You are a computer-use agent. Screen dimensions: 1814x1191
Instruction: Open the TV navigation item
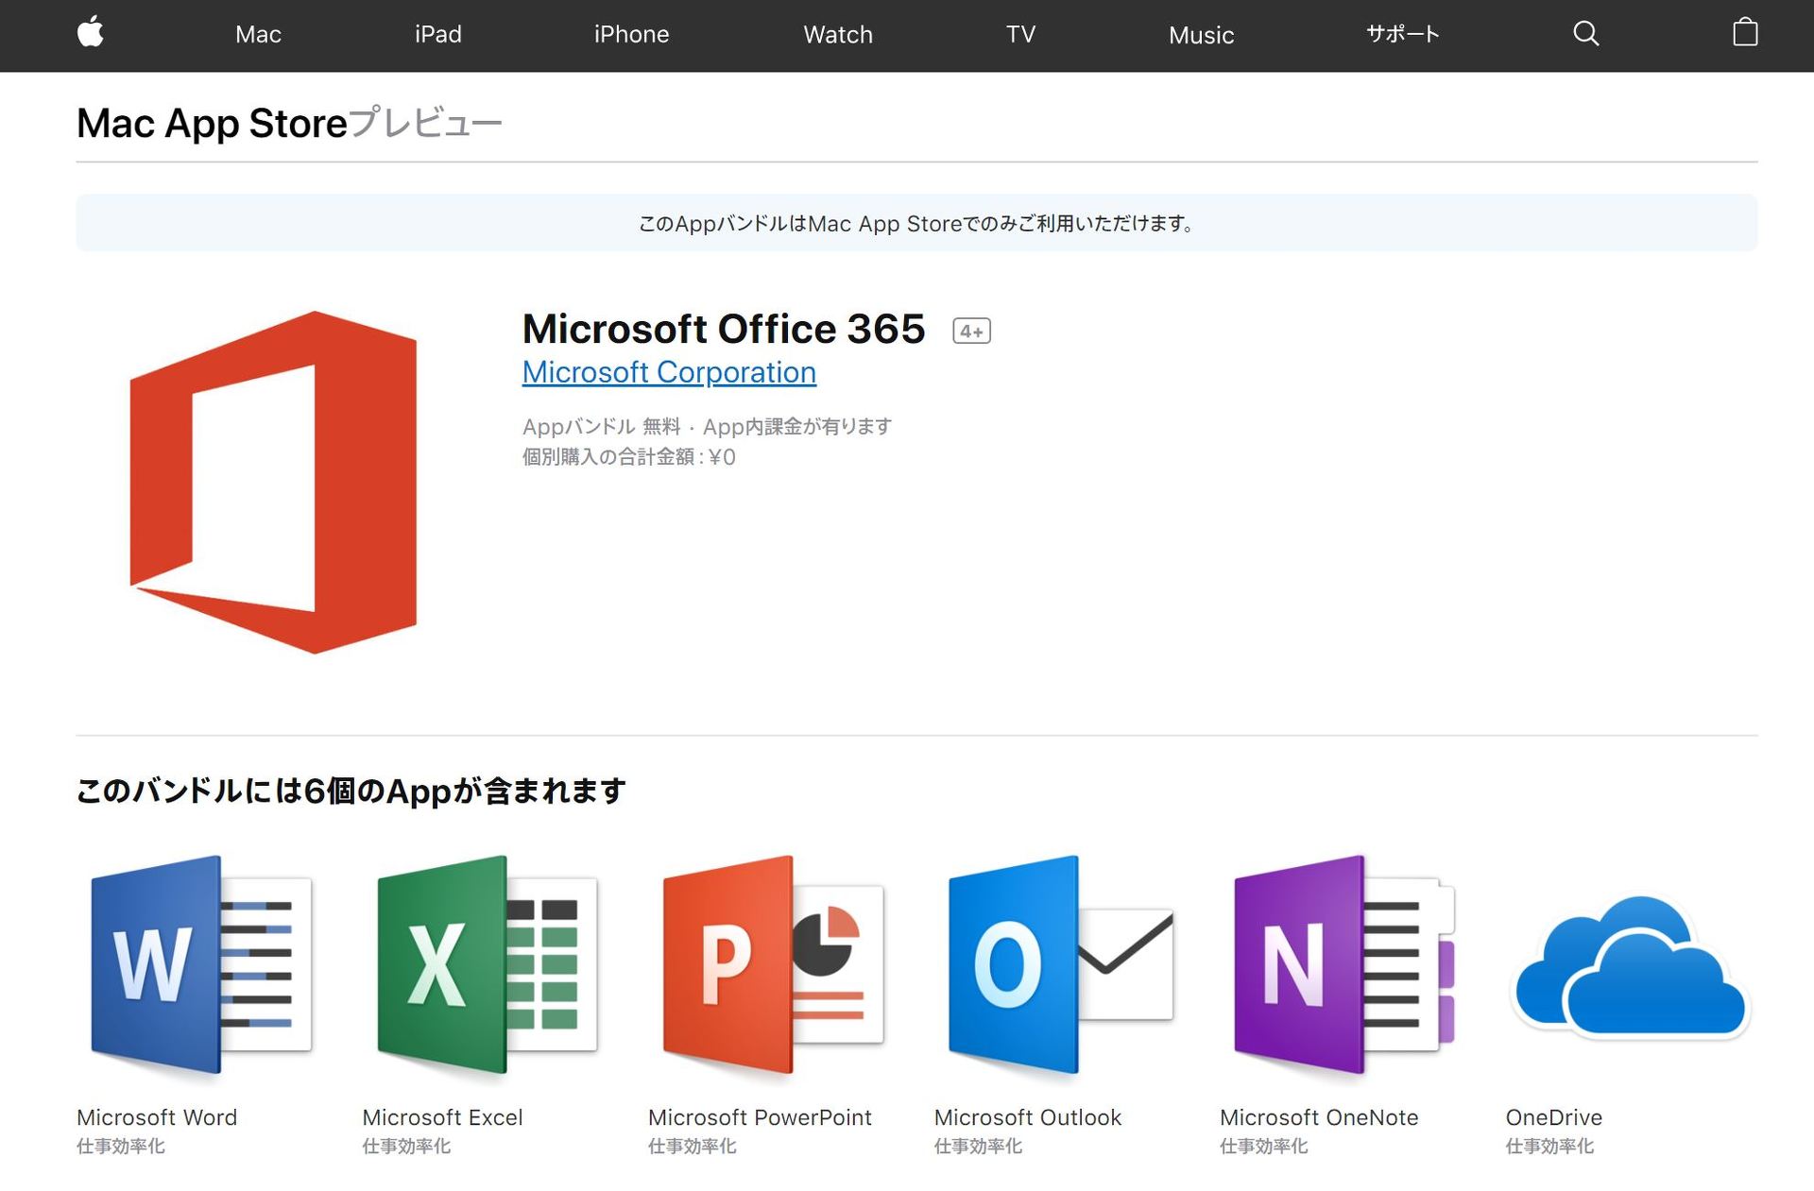[1020, 35]
